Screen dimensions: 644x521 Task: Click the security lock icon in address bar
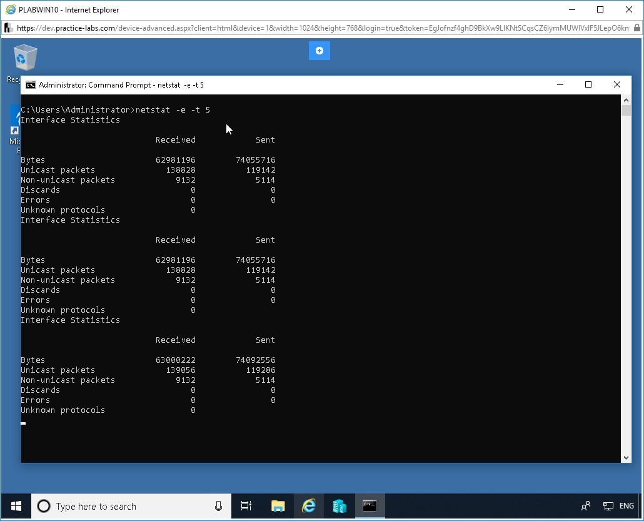636,28
